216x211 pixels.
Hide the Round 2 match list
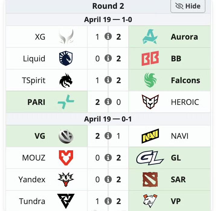pos(188,6)
